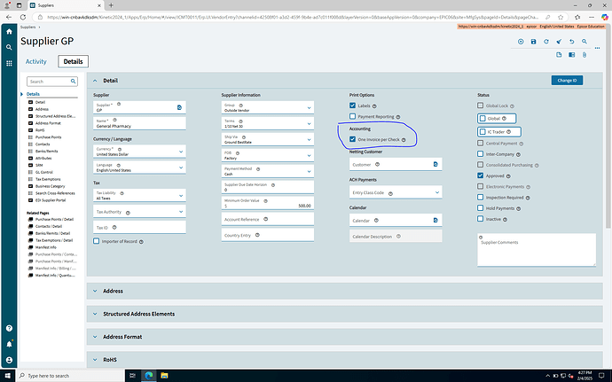
Task: Switch to the Activity tab
Action: point(35,61)
